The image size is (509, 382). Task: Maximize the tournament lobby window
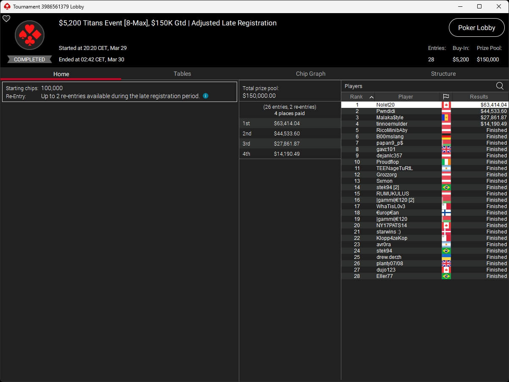click(x=479, y=6)
